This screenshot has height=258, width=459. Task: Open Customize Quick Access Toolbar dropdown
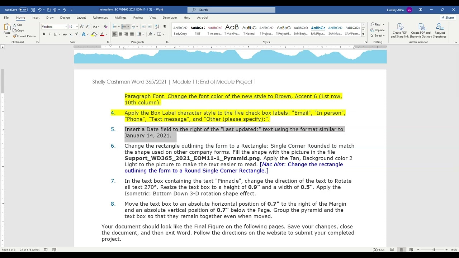[x=71, y=10]
